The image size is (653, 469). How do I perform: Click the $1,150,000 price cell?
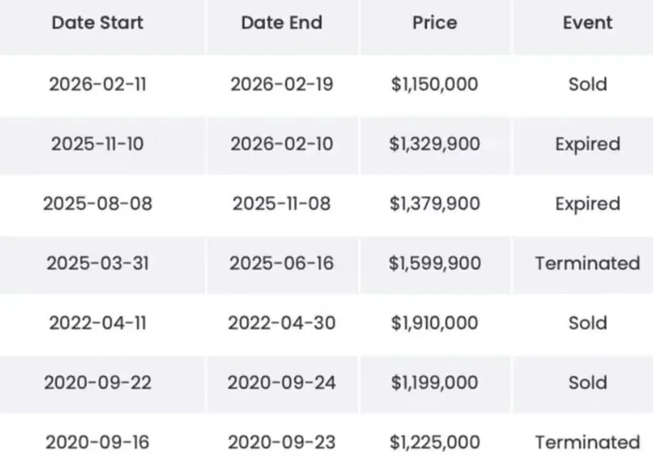coord(433,84)
